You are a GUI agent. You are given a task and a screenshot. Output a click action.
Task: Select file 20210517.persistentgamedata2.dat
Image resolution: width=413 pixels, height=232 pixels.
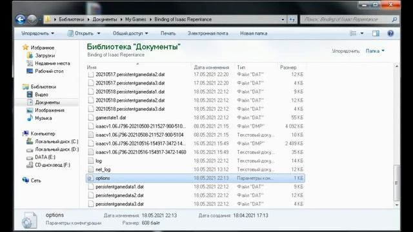pyautogui.click(x=195, y=75)
